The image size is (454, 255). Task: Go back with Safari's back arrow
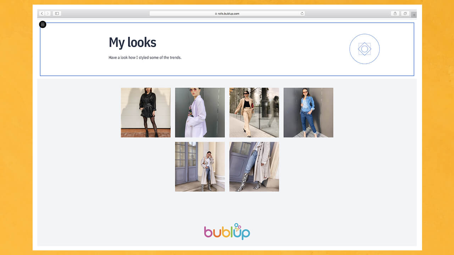pos(42,13)
